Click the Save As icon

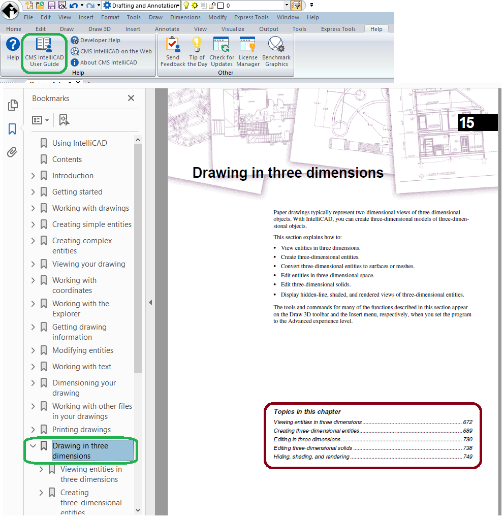(x=62, y=5)
